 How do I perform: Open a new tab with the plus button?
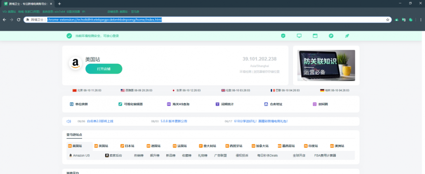[x=59, y=4]
